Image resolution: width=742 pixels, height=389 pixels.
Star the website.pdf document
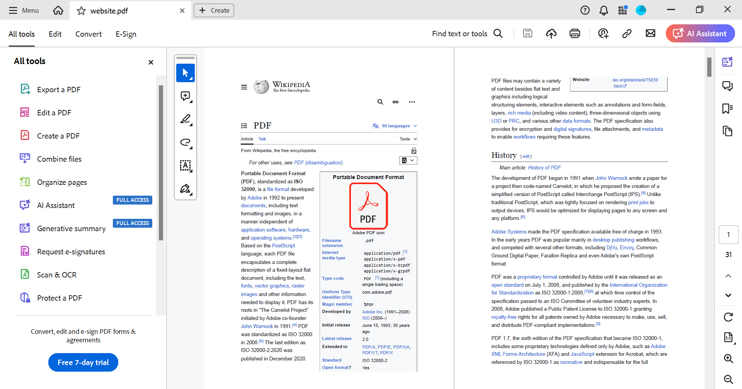click(x=81, y=11)
